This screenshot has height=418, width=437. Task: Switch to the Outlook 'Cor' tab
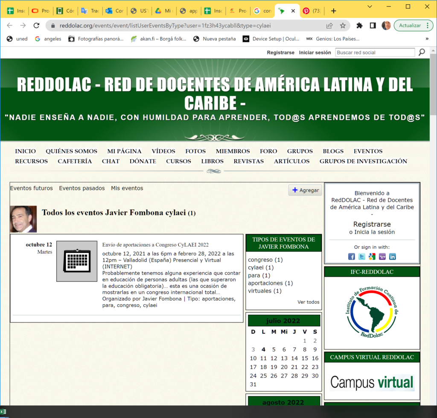point(114,11)
